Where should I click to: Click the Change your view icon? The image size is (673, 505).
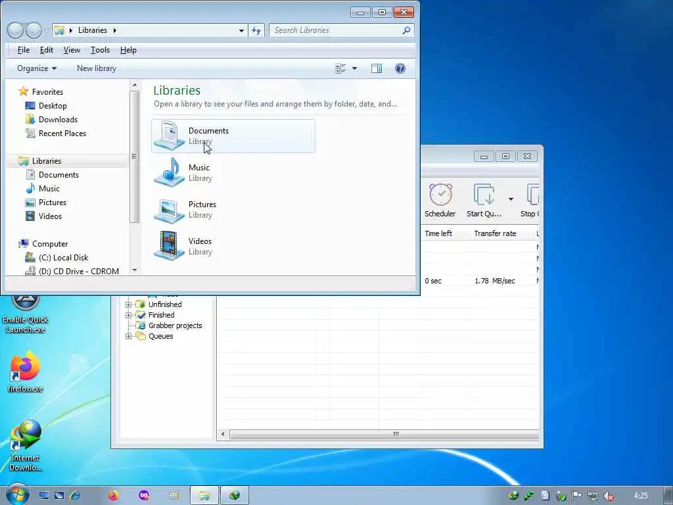[x=340, y=68]
